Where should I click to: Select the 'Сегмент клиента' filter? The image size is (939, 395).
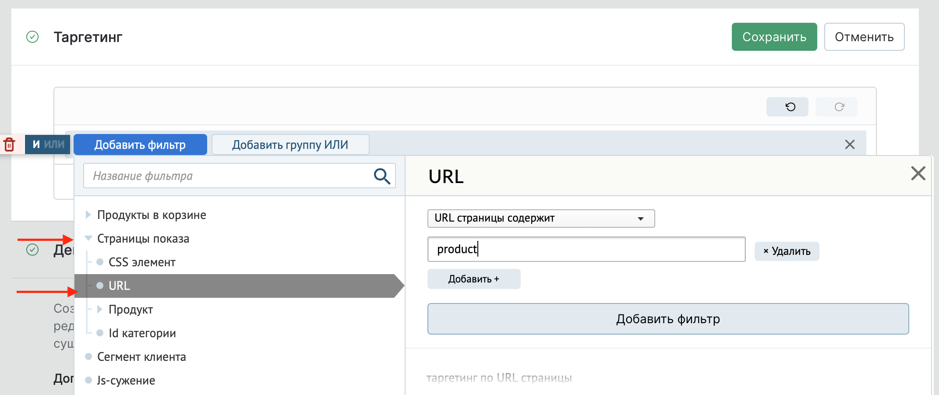click(x=141, y=357)
